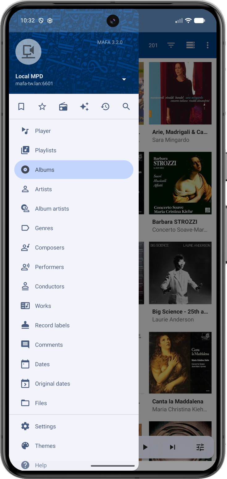227x479 pixels.
Task: Switch album view layout icon
Action: tap(190, 45)
